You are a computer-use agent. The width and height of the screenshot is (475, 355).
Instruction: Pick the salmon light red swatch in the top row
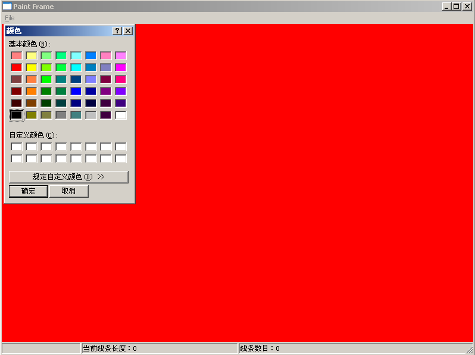[x=16, y=55]
